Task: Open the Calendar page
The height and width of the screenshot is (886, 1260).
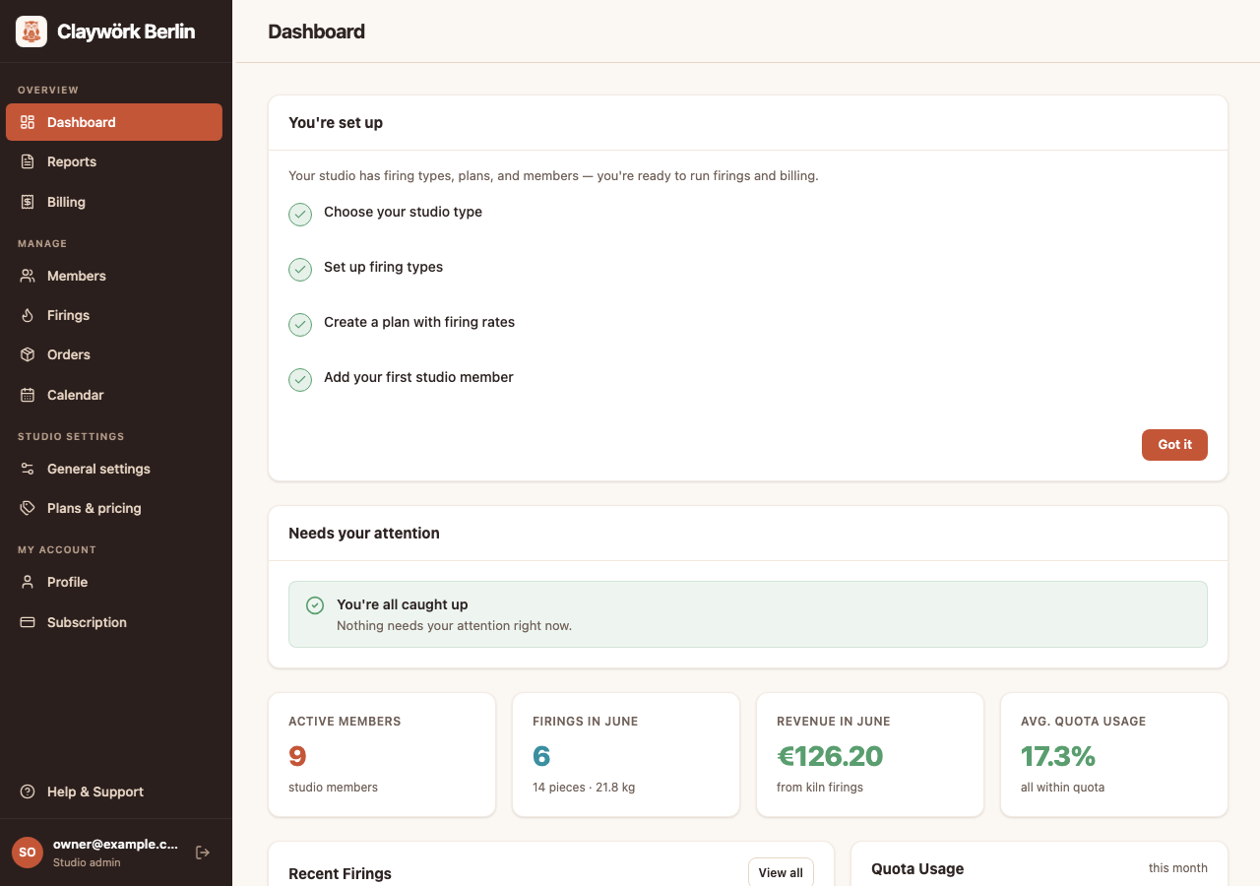Action: 114,395
